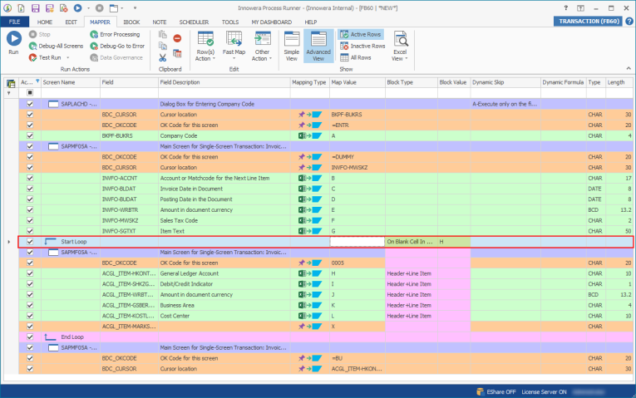This screenshot has height=398, width=636.
Task: Show Inactive Rows
Action: click(362, 46)
